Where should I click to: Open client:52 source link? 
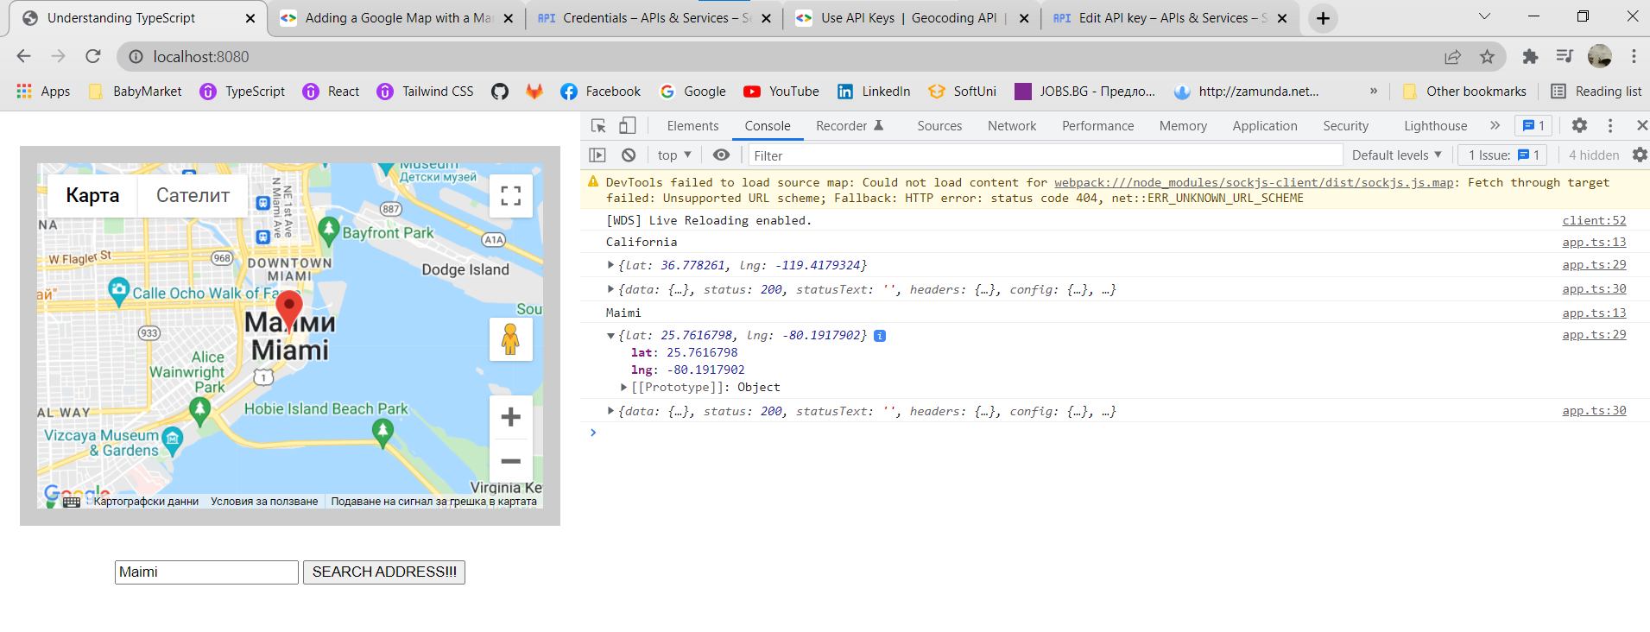pyautogui.click(x=1594, y=221)
